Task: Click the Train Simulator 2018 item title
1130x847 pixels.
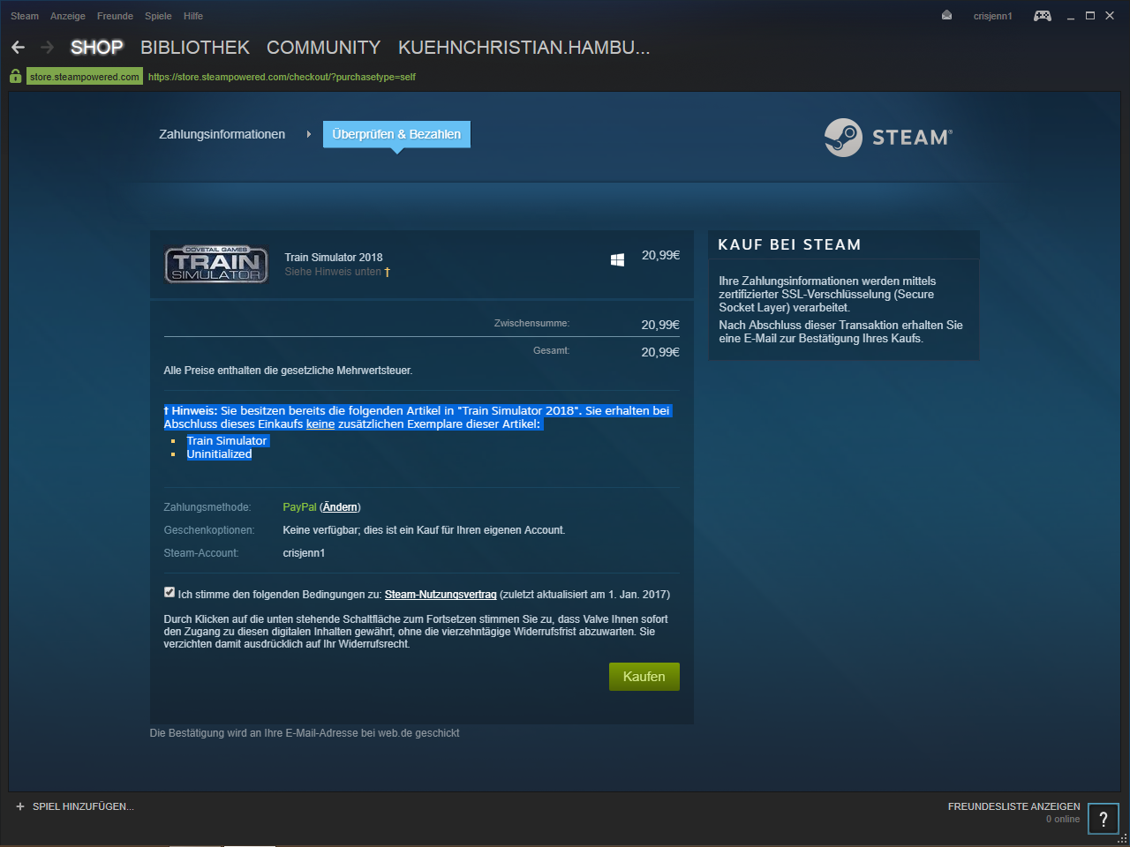Action: pyautogui.click(x=334, y=258)
